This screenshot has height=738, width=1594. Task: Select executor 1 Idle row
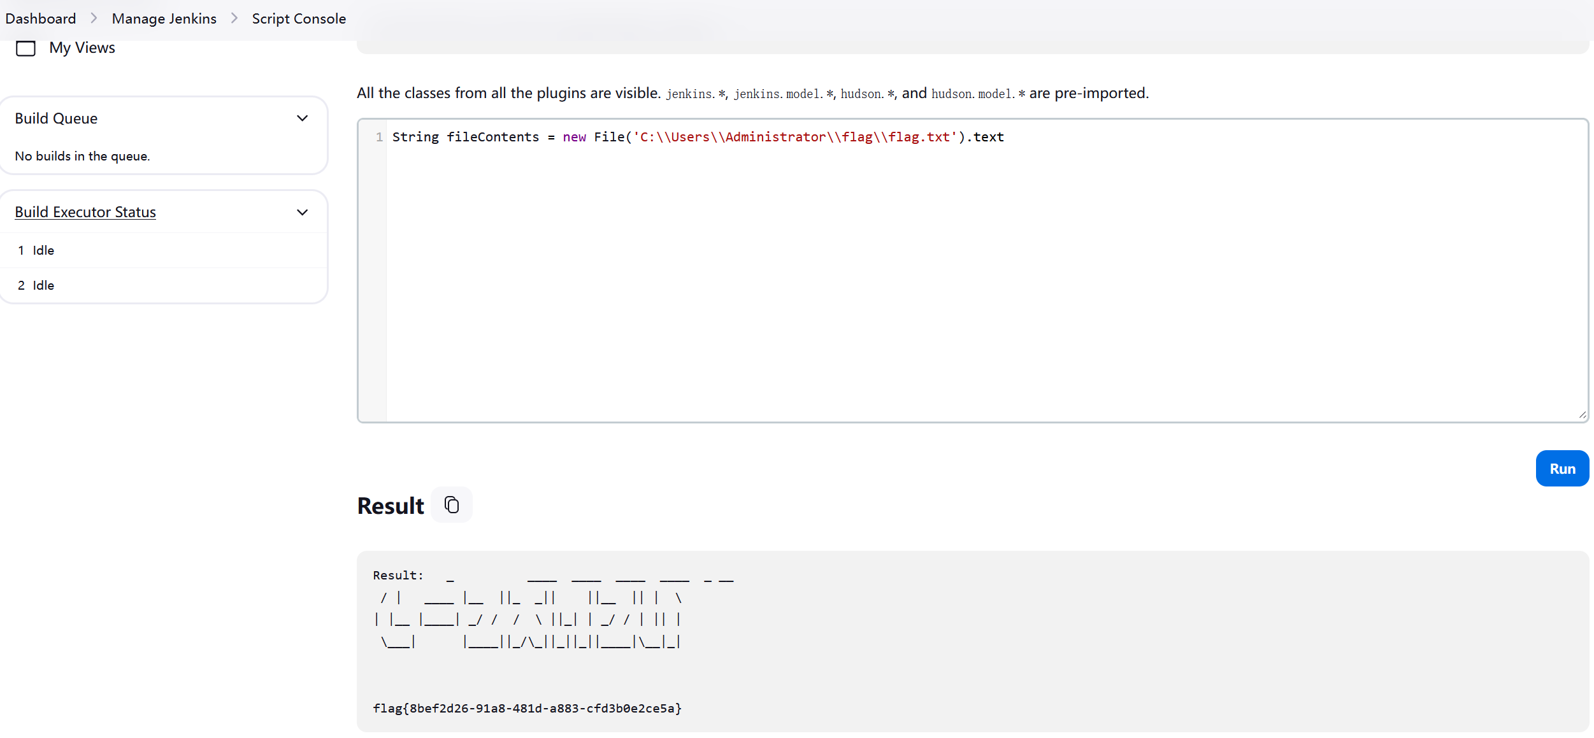pos(164,250)
